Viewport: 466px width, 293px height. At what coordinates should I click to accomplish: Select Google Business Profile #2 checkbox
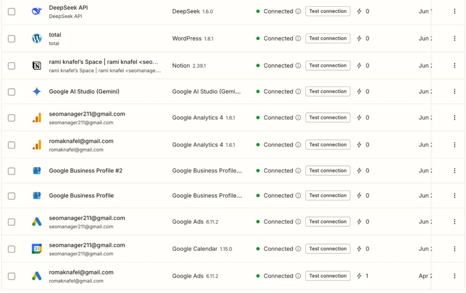point(11,171)
